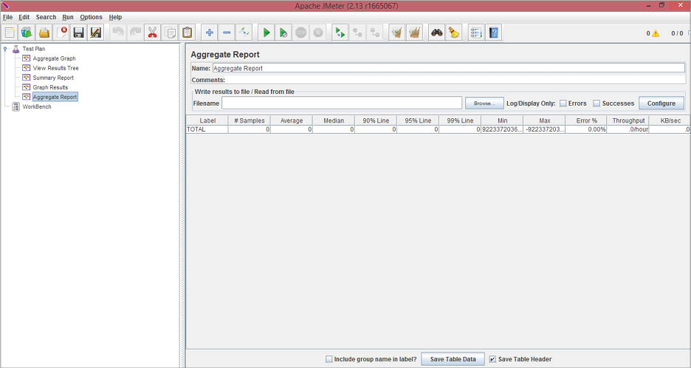Click the Clear broom icon
Viewport: 691px width, 368px height.
(454, 33)
